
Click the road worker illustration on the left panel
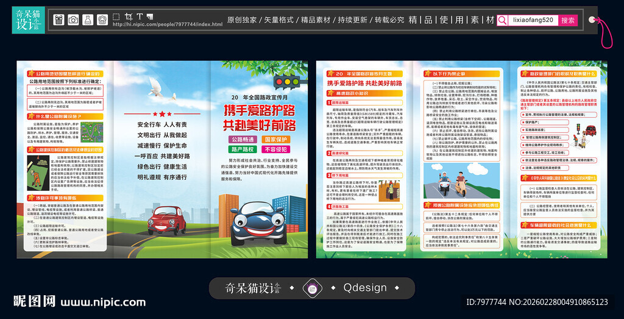point(38,174)
